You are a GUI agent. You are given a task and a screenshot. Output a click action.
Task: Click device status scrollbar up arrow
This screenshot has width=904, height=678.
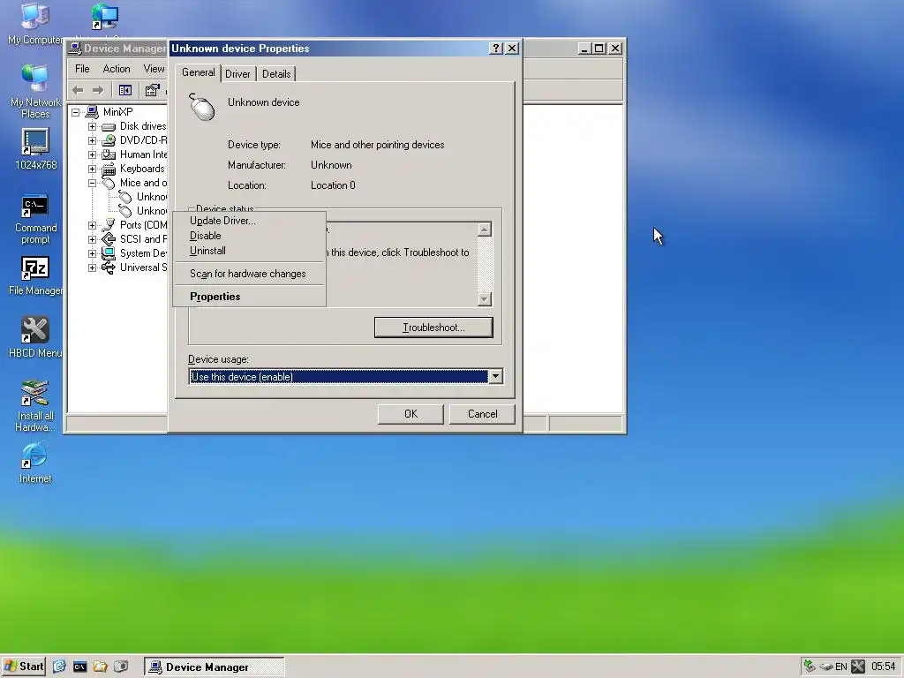[485, 230]
